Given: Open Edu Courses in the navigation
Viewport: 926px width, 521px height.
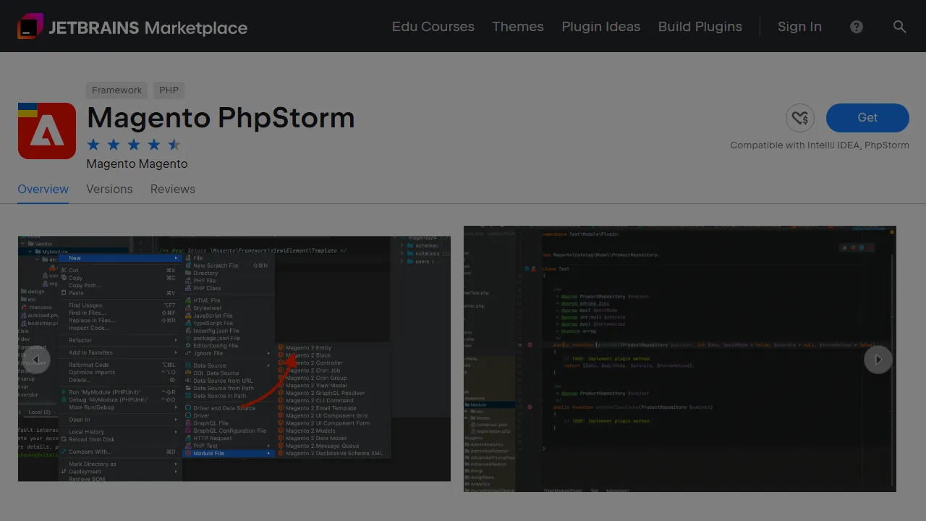Looking at the screenshot, I should pos(433,27).
